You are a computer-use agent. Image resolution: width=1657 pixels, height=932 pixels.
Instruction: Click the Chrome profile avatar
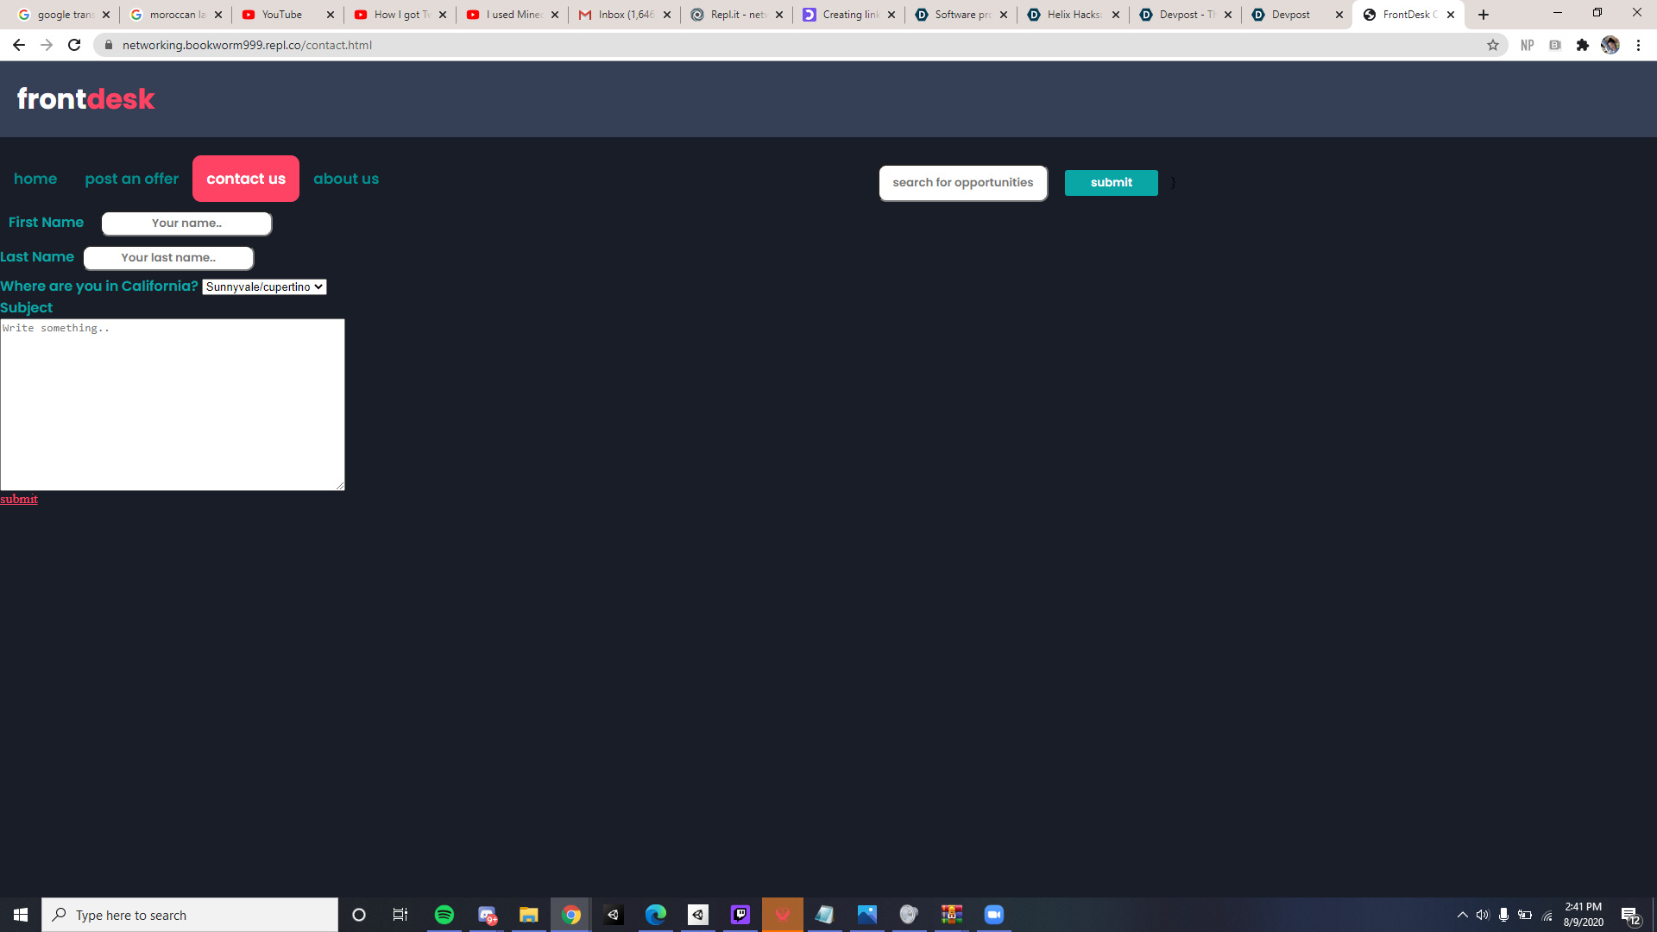click(1610, 45)
